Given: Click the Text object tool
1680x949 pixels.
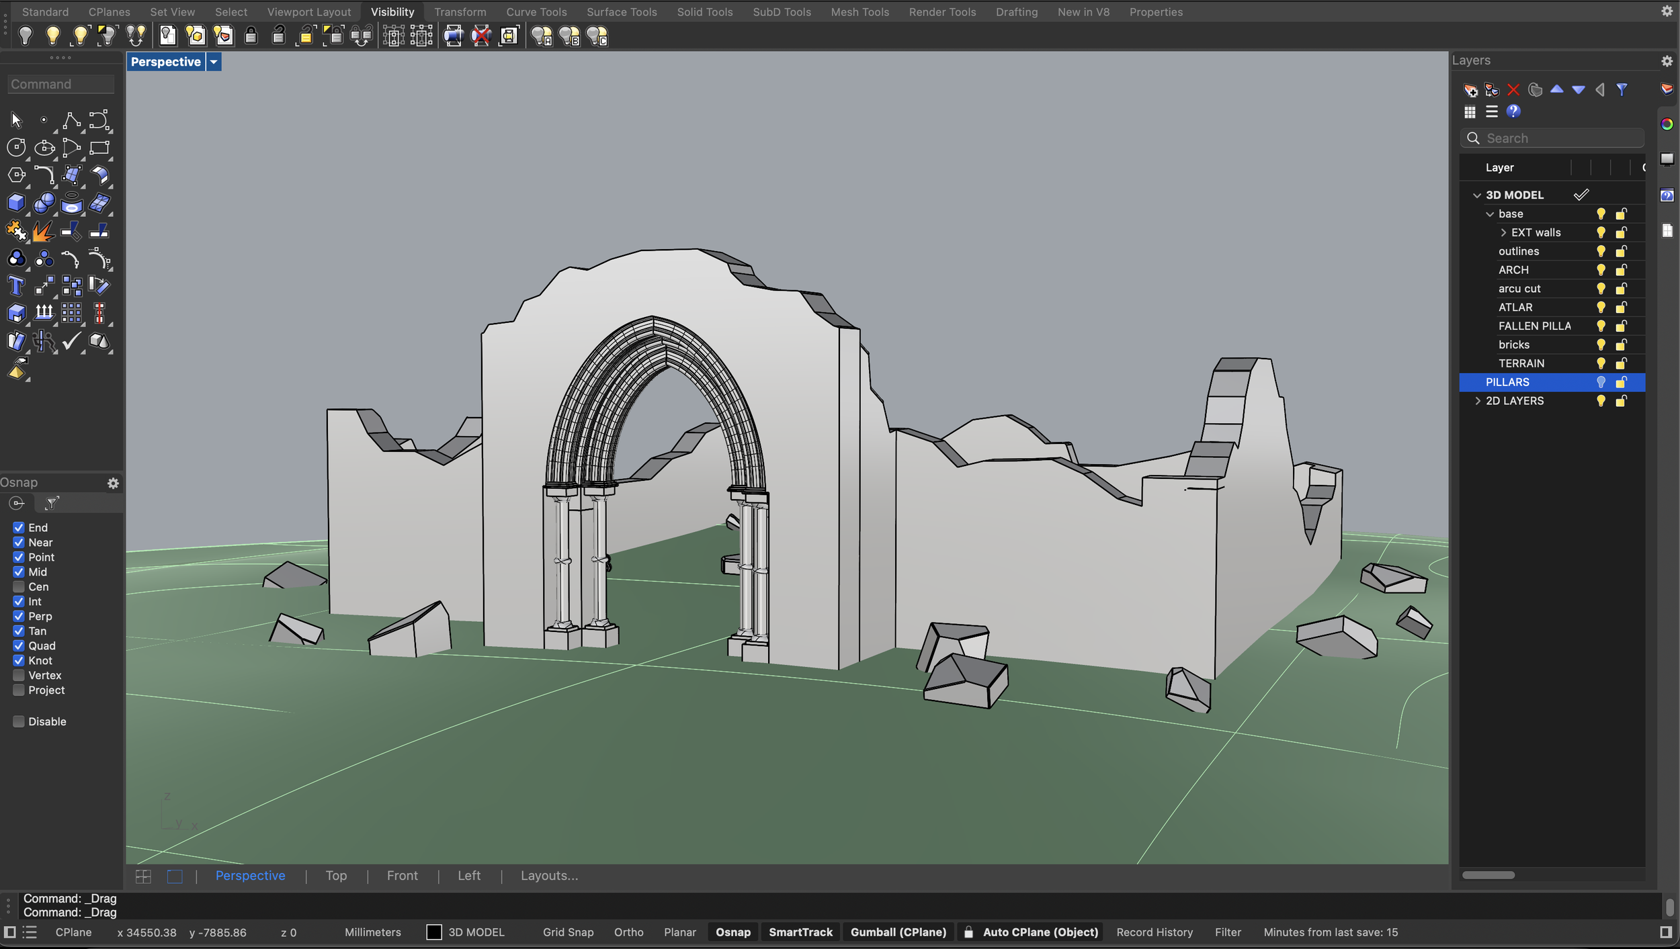Looking at the screenshot, I should point(15,286).
